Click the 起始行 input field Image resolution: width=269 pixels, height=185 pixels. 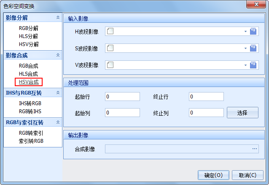(x=122, y=97)
